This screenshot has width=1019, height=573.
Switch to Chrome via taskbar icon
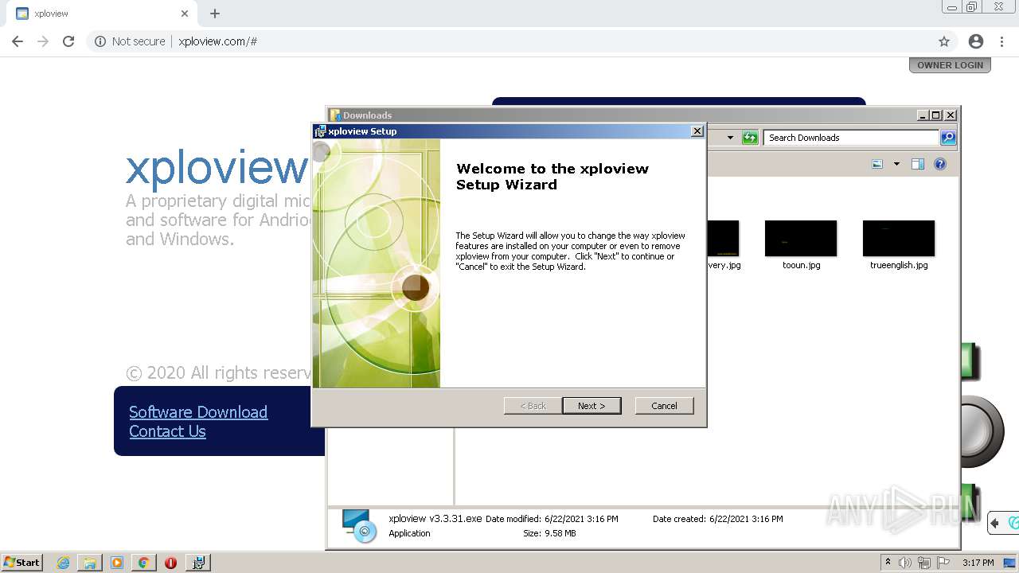(143, 563)
